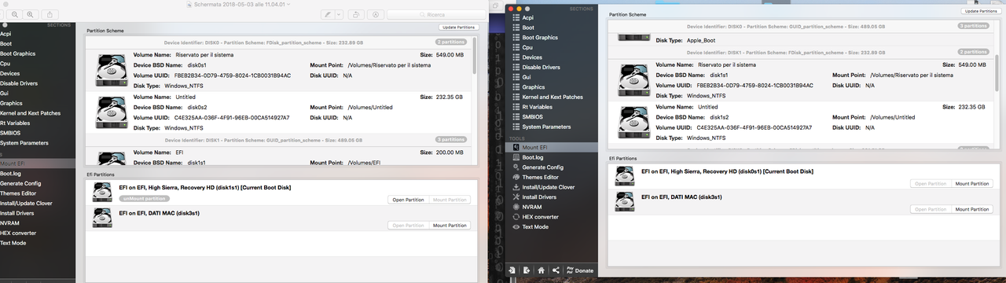
Task: Click markup toolbox icon in Preview toolbar
Action: click(x=376, y=14)
